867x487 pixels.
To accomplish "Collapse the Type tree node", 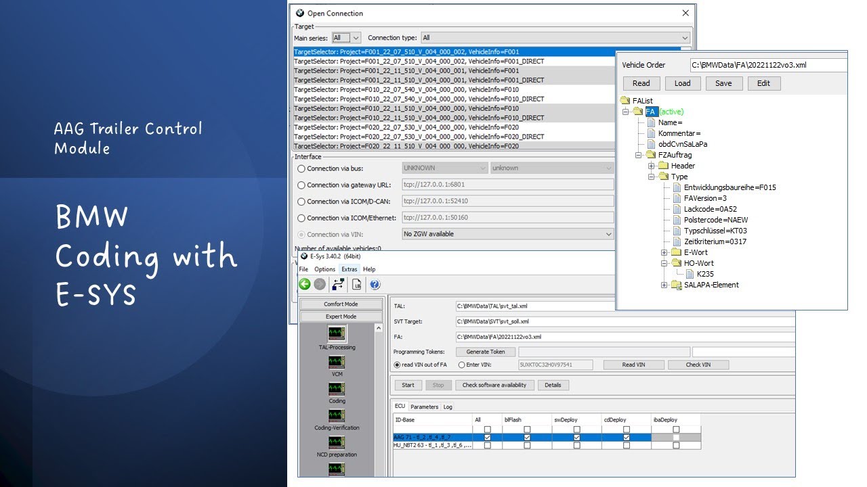I will point(652,177).
